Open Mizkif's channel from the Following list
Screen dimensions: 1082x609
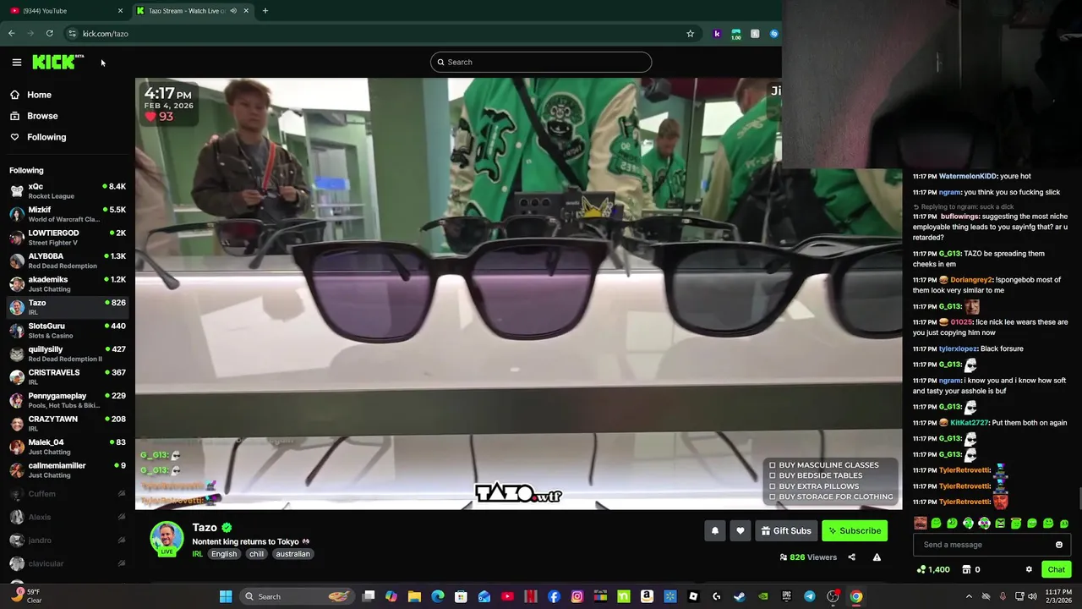(68, 214)
